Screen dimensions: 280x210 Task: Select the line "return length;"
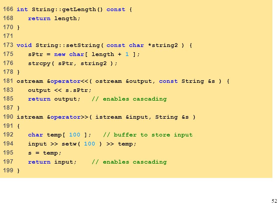(x=54, y=18)
